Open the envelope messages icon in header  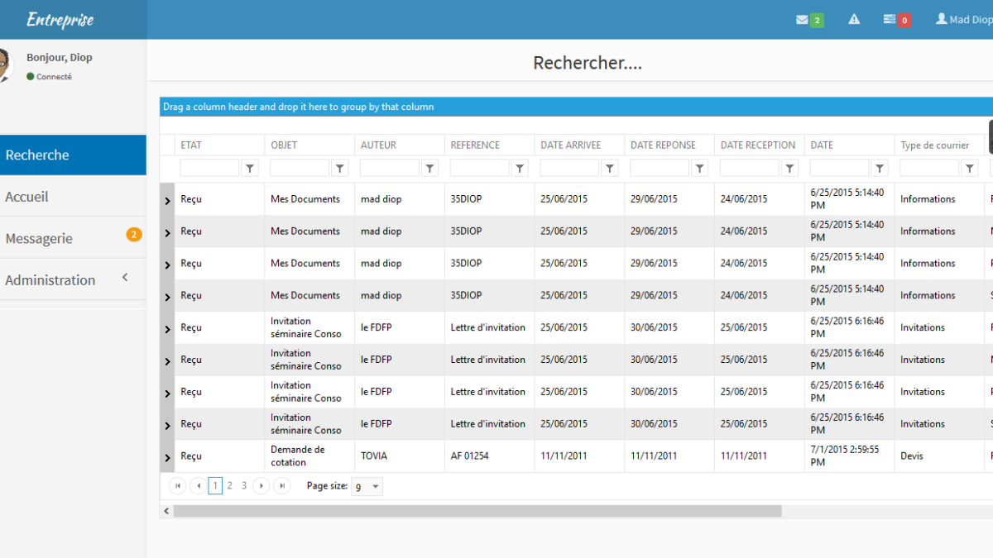[x=803, y=20]
